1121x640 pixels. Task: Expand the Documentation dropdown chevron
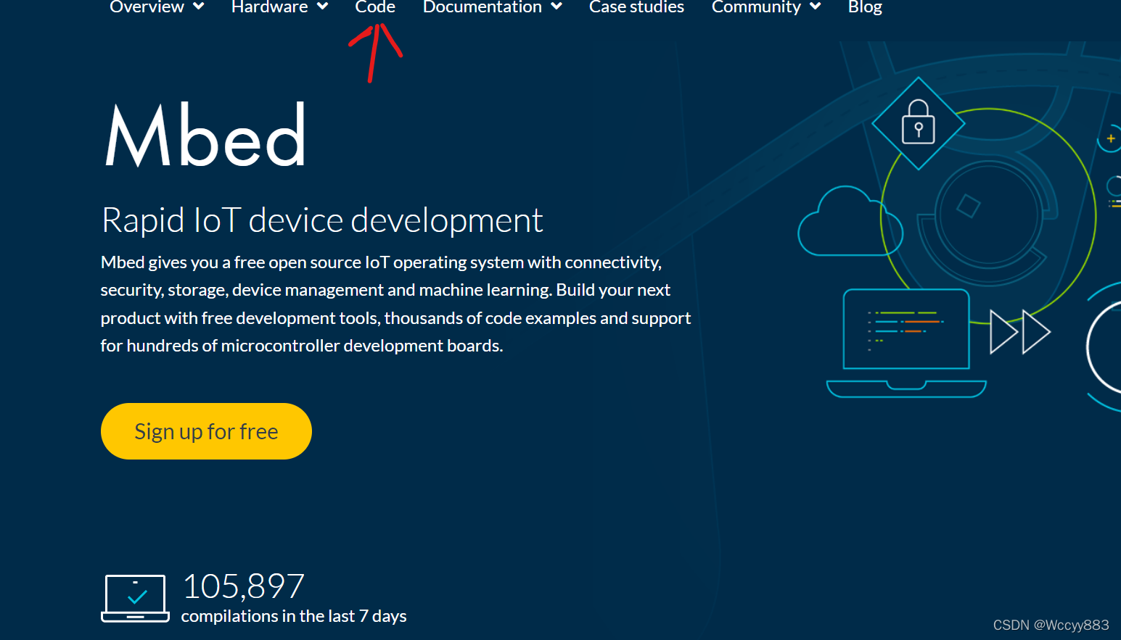tap(557, 7)
